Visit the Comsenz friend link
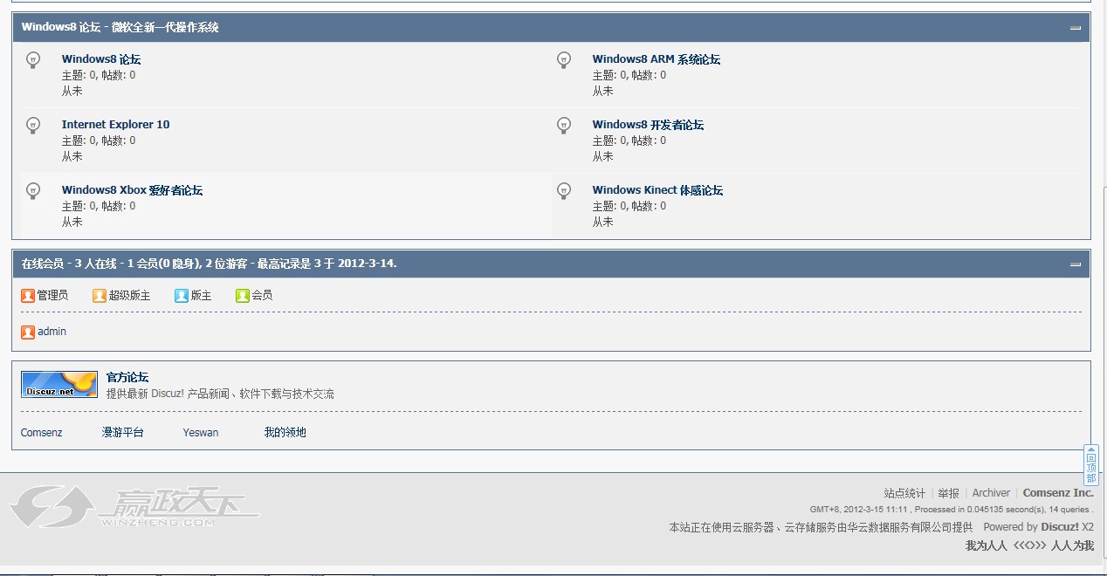The height and width of the screenshot is (576, 1107). 42,433
